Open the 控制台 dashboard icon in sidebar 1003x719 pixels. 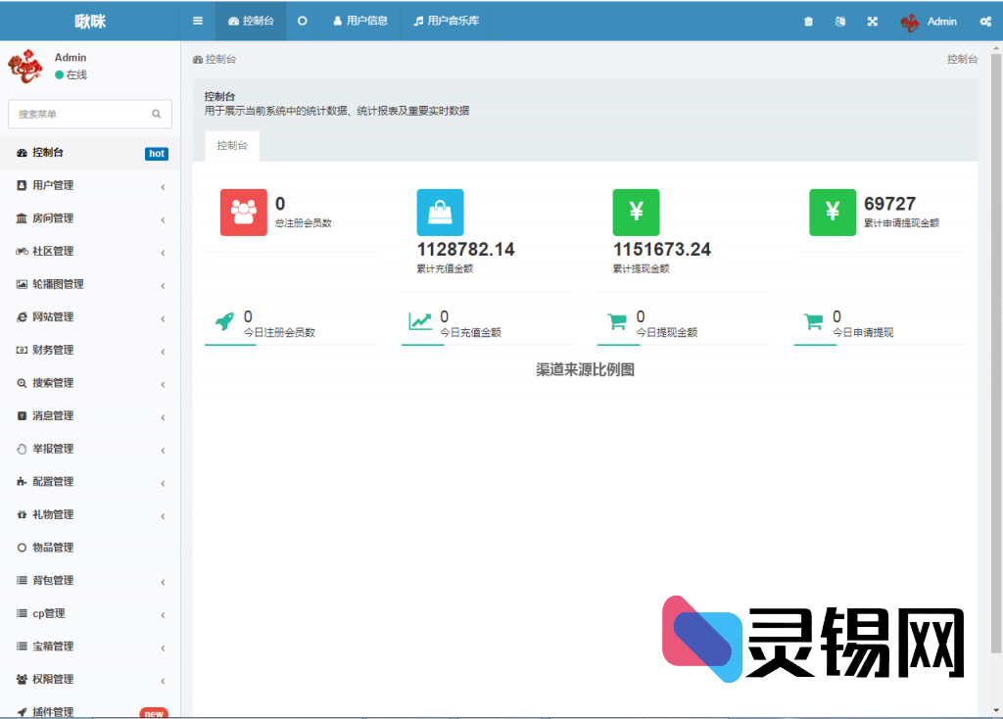click(x=22, y=153)
